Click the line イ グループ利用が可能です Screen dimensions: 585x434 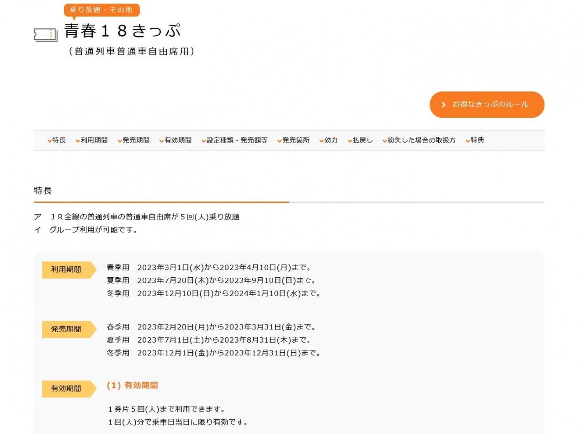point(86,230)
